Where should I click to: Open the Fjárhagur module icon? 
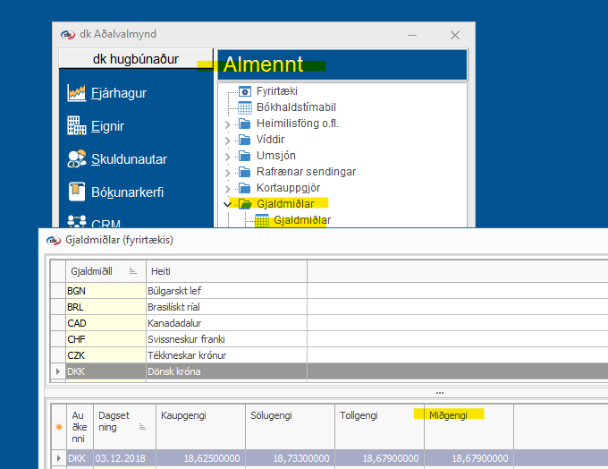click(76, 92)
